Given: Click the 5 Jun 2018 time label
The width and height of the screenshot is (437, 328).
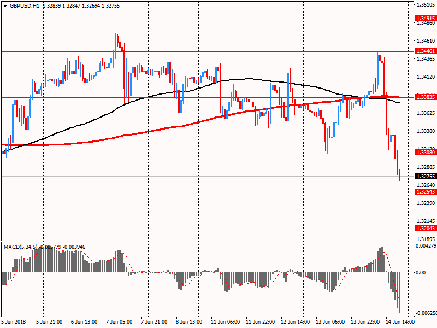Looking at the screenshot, I should 14,322.
